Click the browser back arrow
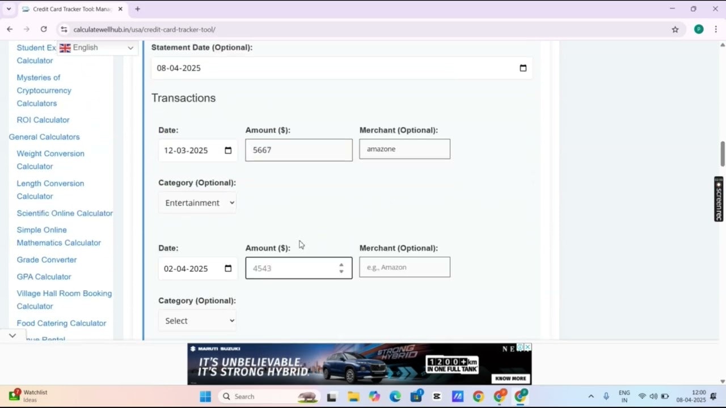 coord(10,29)
